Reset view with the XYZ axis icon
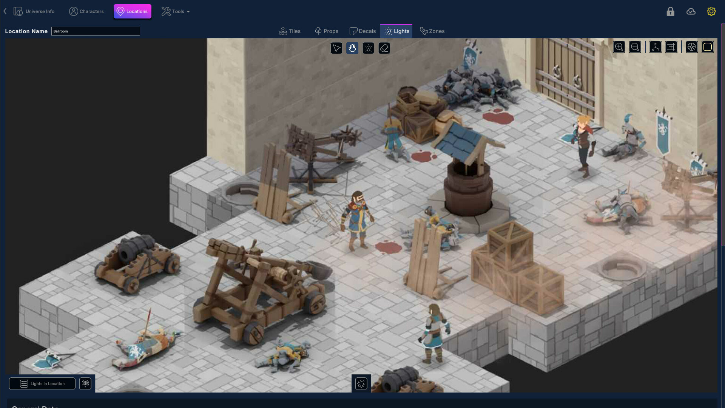This screenshot has height=408, width=725. point(655,47)
